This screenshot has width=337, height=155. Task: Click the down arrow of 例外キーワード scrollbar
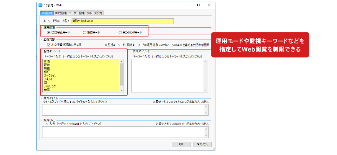pyautogui.click(x=206, y=90)
